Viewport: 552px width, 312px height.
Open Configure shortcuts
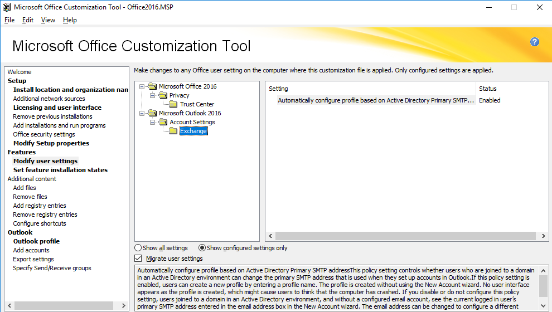coord(40,223)
